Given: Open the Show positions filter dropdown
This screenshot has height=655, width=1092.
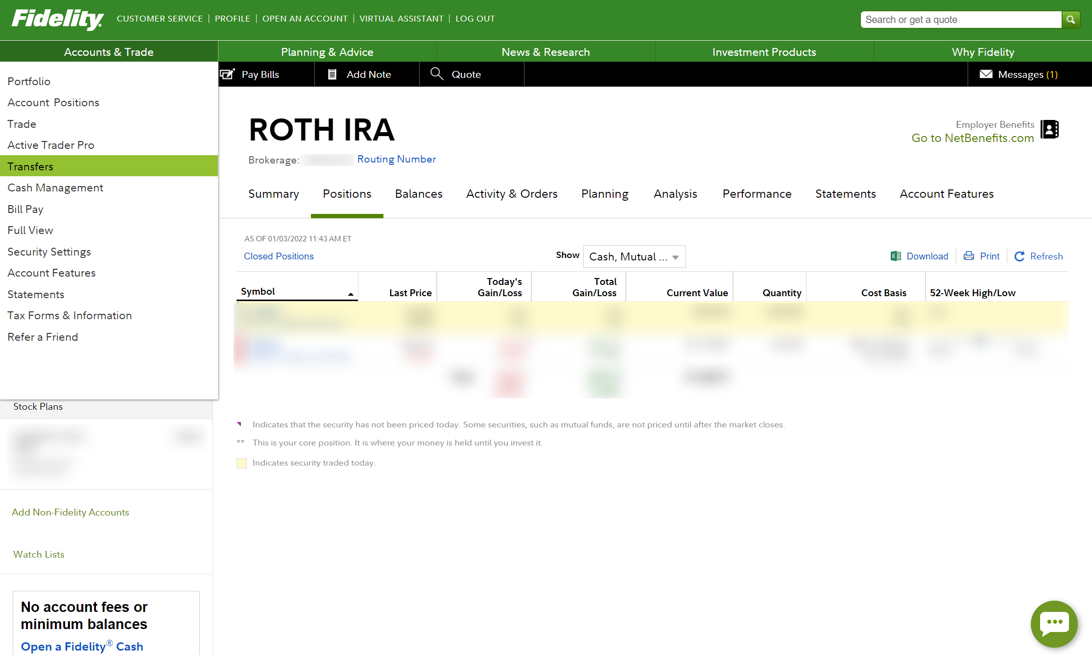Looking at the screenshot, I should 634,257.
